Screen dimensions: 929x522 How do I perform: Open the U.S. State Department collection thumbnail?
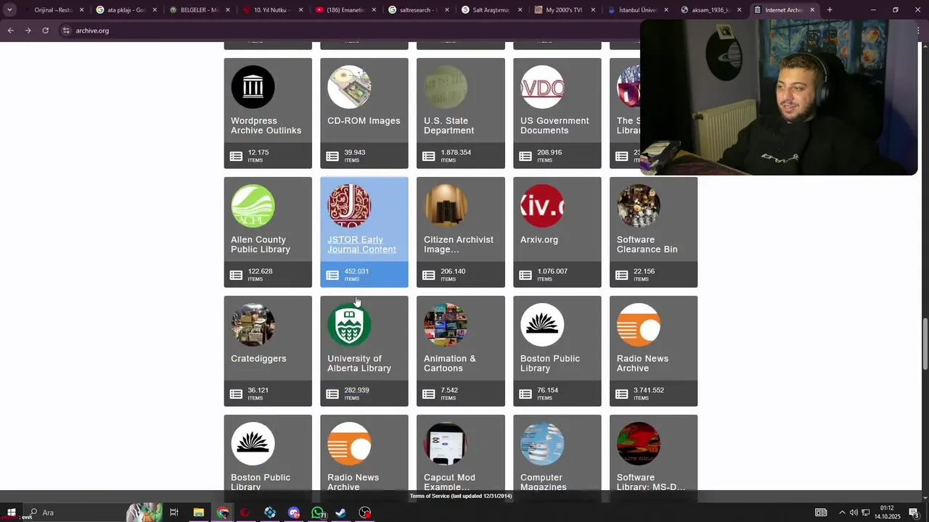point(446,87)
